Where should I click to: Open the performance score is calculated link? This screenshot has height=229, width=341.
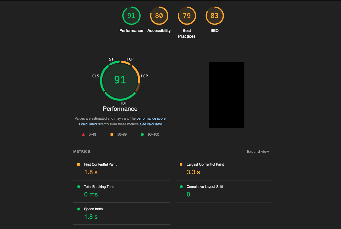tap(151, 118)
